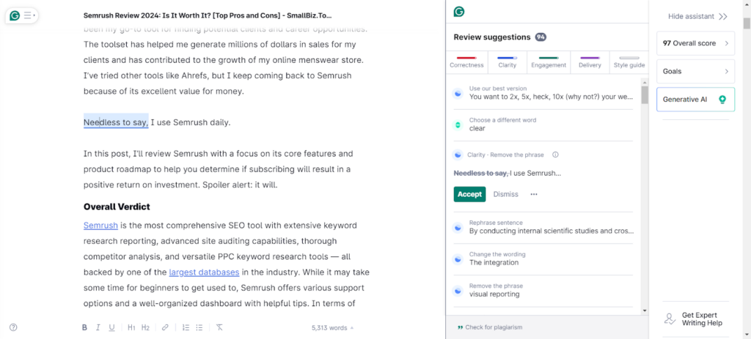Toggle bold formatting in the bottom toolbar
751x339 pixels.
pos(84,327)
